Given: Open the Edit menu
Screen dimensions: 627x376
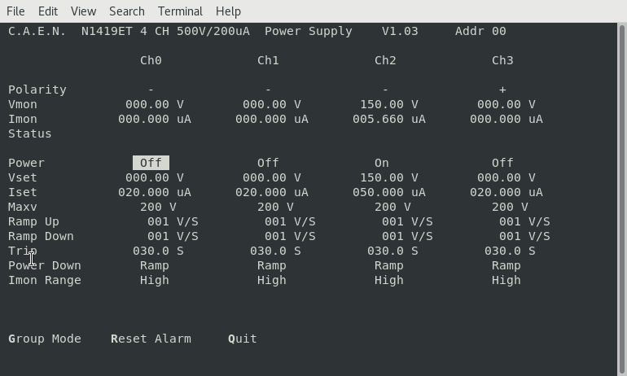Looking at the screenshot, I should 48,11.
